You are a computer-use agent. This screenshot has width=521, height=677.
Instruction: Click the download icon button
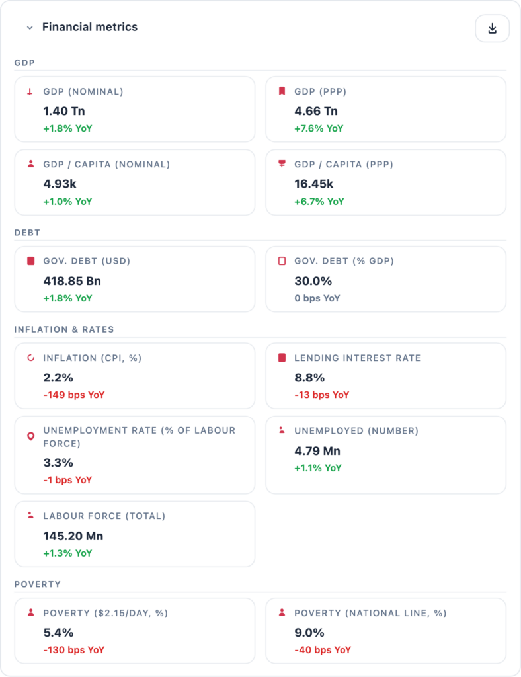492,28
